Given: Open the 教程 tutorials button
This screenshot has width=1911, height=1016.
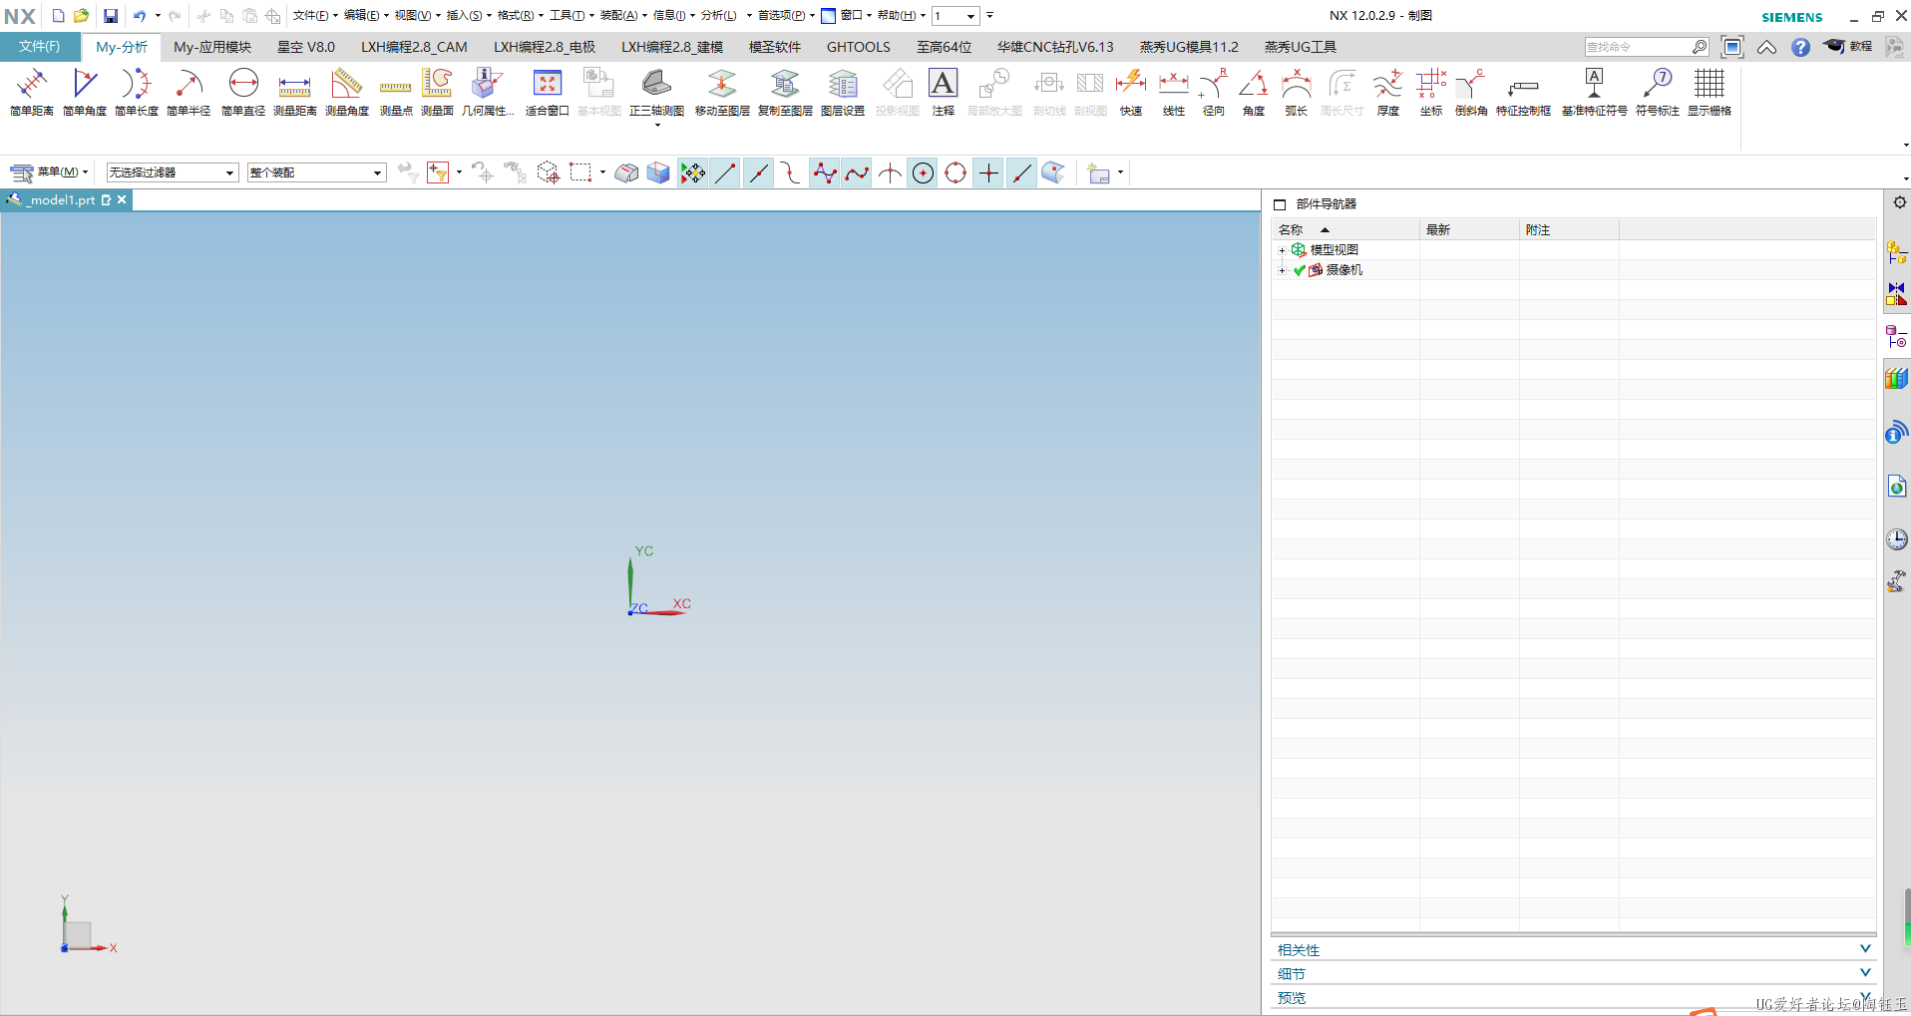Looking at the screenshot, I should [x=1848, y=47].
